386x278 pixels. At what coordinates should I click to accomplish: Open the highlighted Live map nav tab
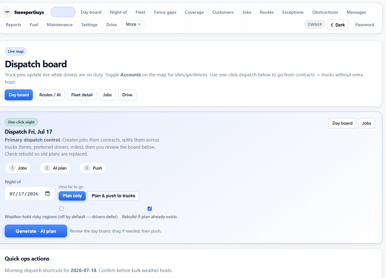pos(63,12)
